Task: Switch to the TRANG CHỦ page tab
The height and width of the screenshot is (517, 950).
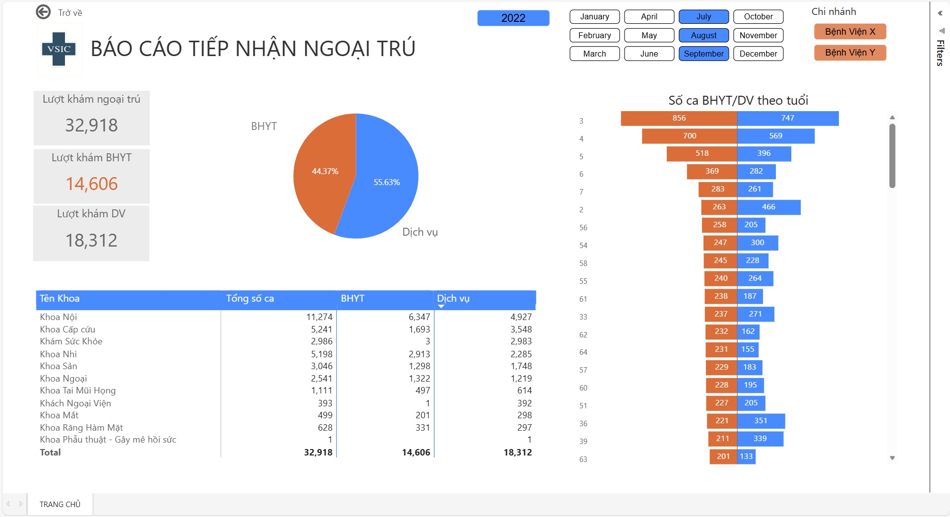Action: (x=60, y=504)
